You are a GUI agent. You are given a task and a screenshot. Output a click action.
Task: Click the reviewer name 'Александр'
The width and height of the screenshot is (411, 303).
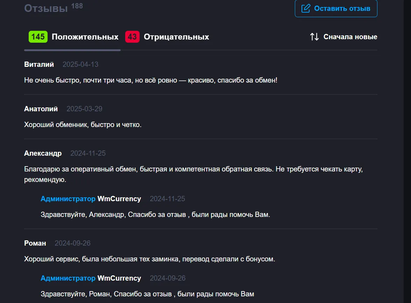pos(43,153)
